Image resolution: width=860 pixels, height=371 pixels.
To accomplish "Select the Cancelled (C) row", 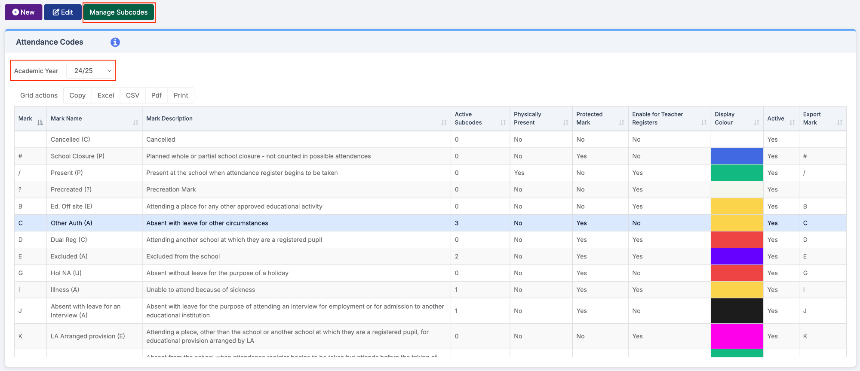I will pyautogui.click(x=430, y=139).
